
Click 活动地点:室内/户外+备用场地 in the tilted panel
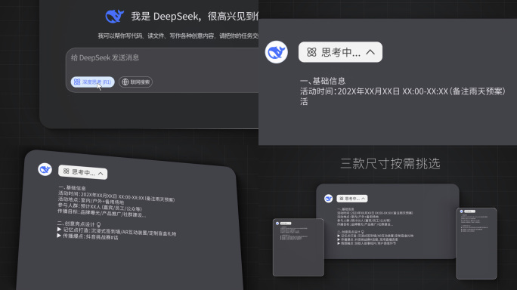[91, 200]
